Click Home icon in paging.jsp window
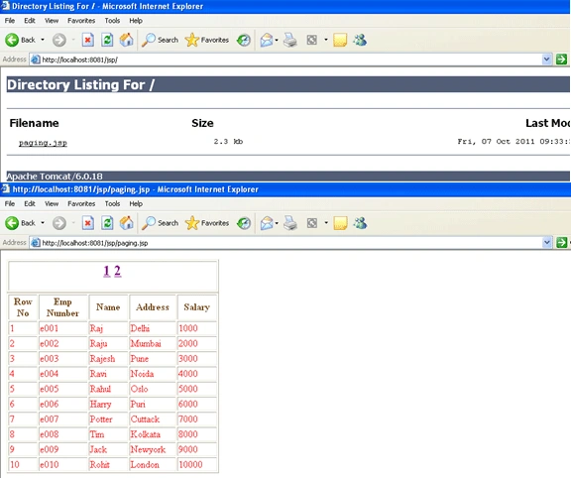The width and height of the screenshot is (571, 478). [x=126, y=223]
